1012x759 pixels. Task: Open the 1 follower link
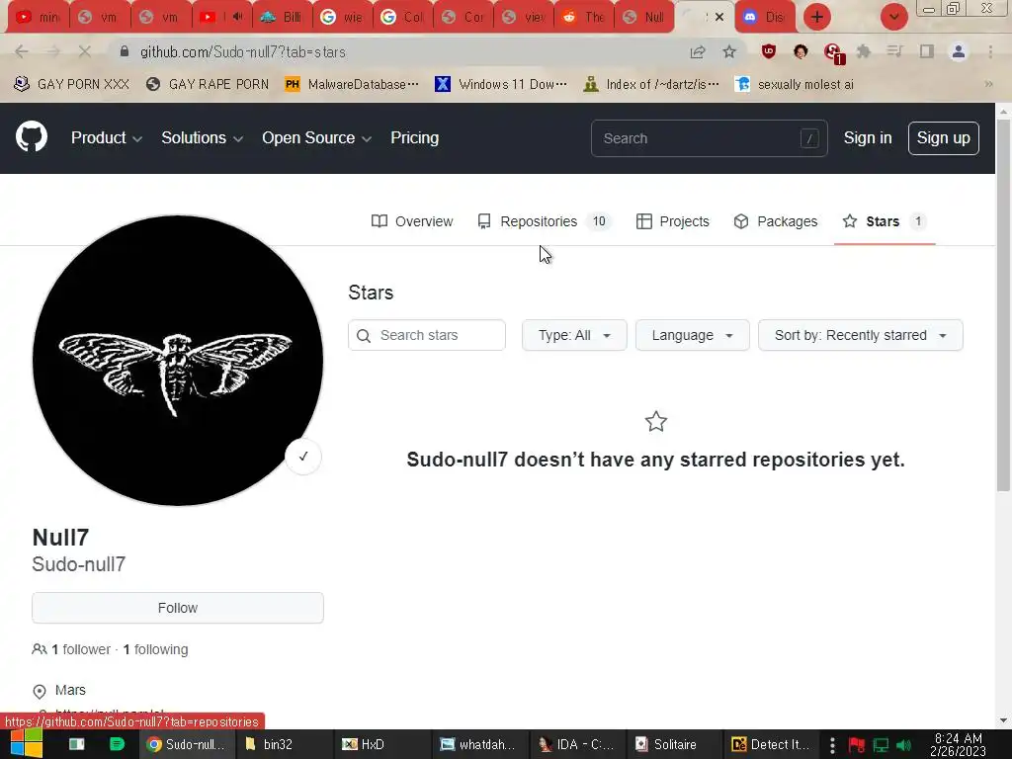(x=81, y=649)
